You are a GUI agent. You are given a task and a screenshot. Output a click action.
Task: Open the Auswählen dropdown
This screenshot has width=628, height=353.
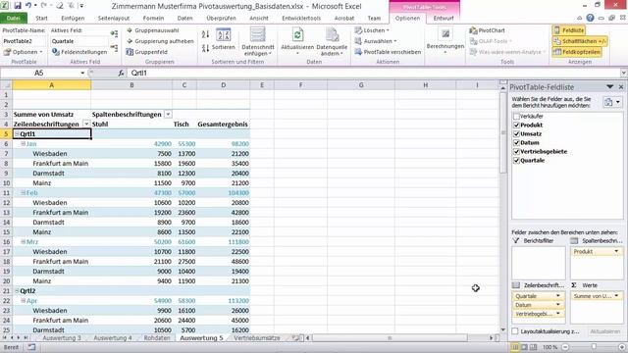pos(376,41)
